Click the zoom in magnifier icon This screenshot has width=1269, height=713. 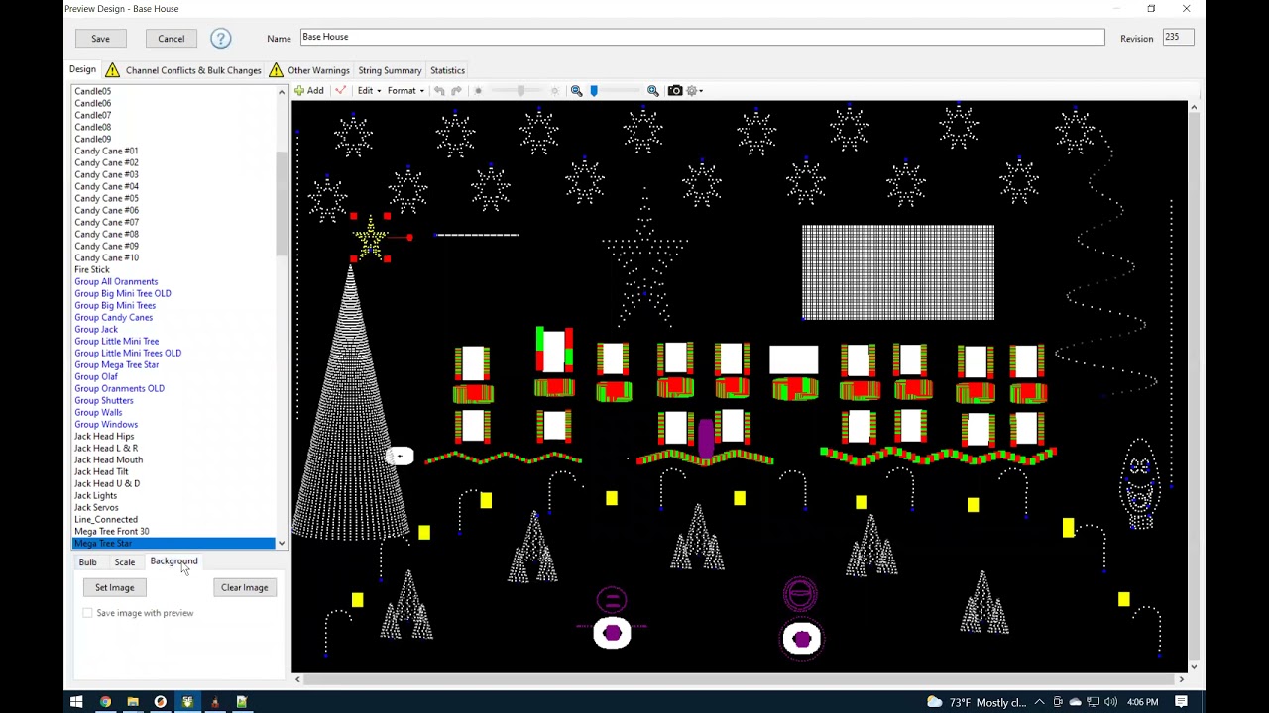pyautogui.click(x=653, y=91)
